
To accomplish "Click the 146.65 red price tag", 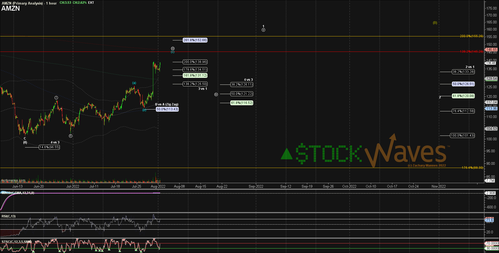I will pos(491,49).
